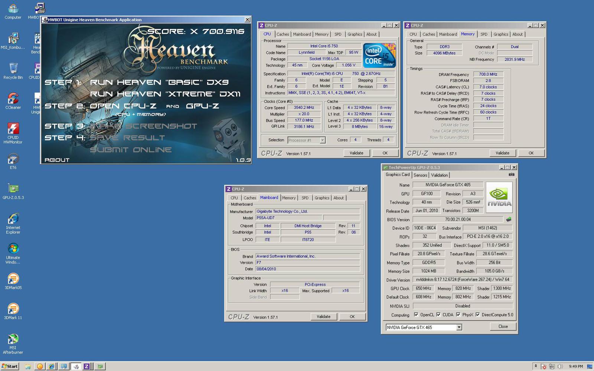
Task: Click the 9:49 PM taskbar clock
Action: pos(576,367)
